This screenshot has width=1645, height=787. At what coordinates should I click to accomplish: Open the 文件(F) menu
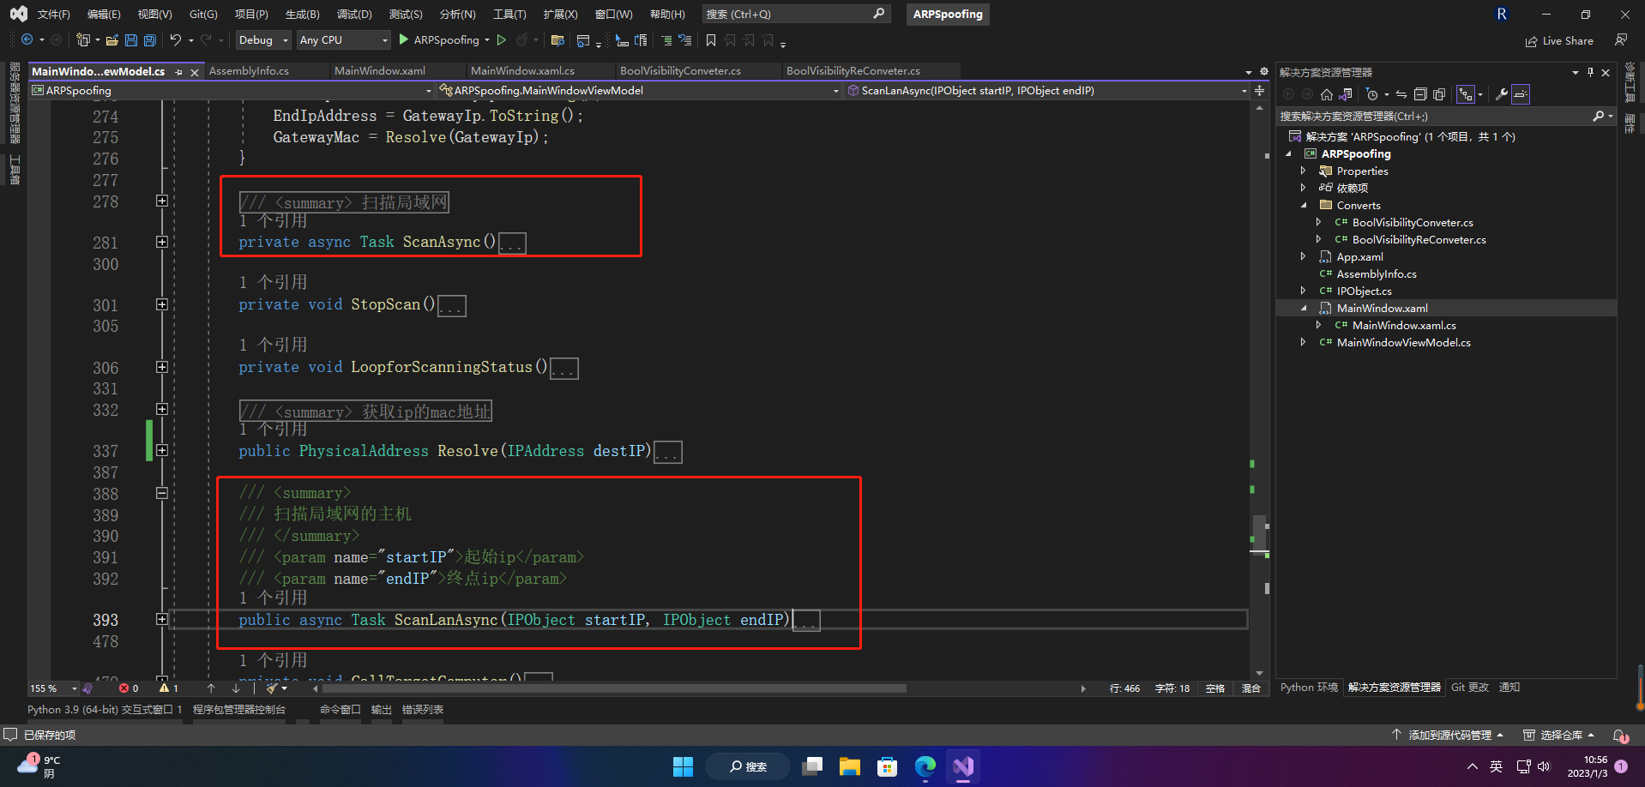54,14
